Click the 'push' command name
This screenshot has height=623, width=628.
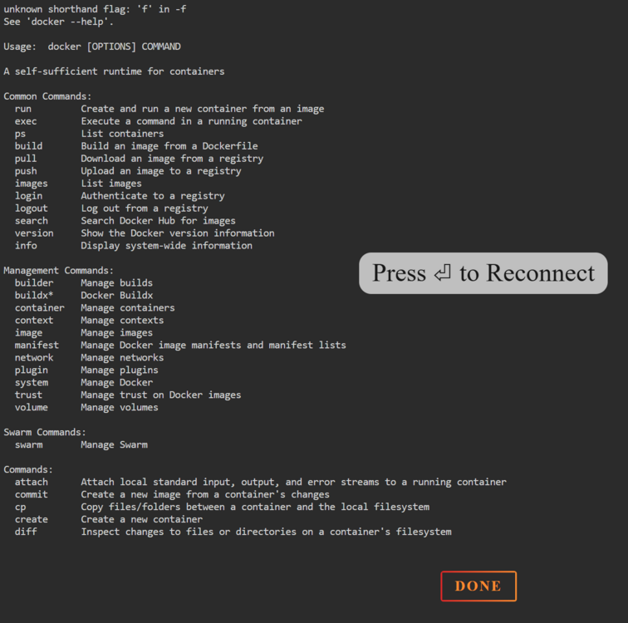(26, 171)
